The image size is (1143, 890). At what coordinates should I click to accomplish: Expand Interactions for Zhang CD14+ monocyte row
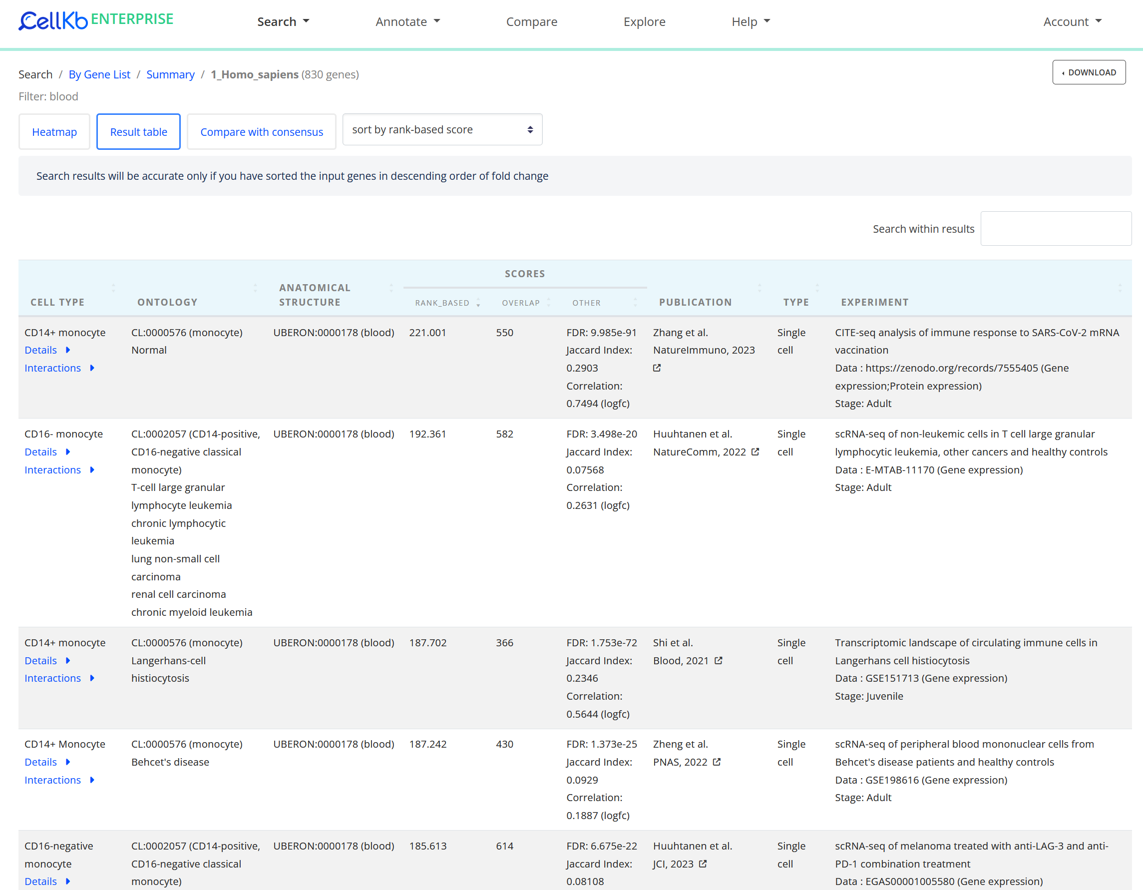pos(59,368)
